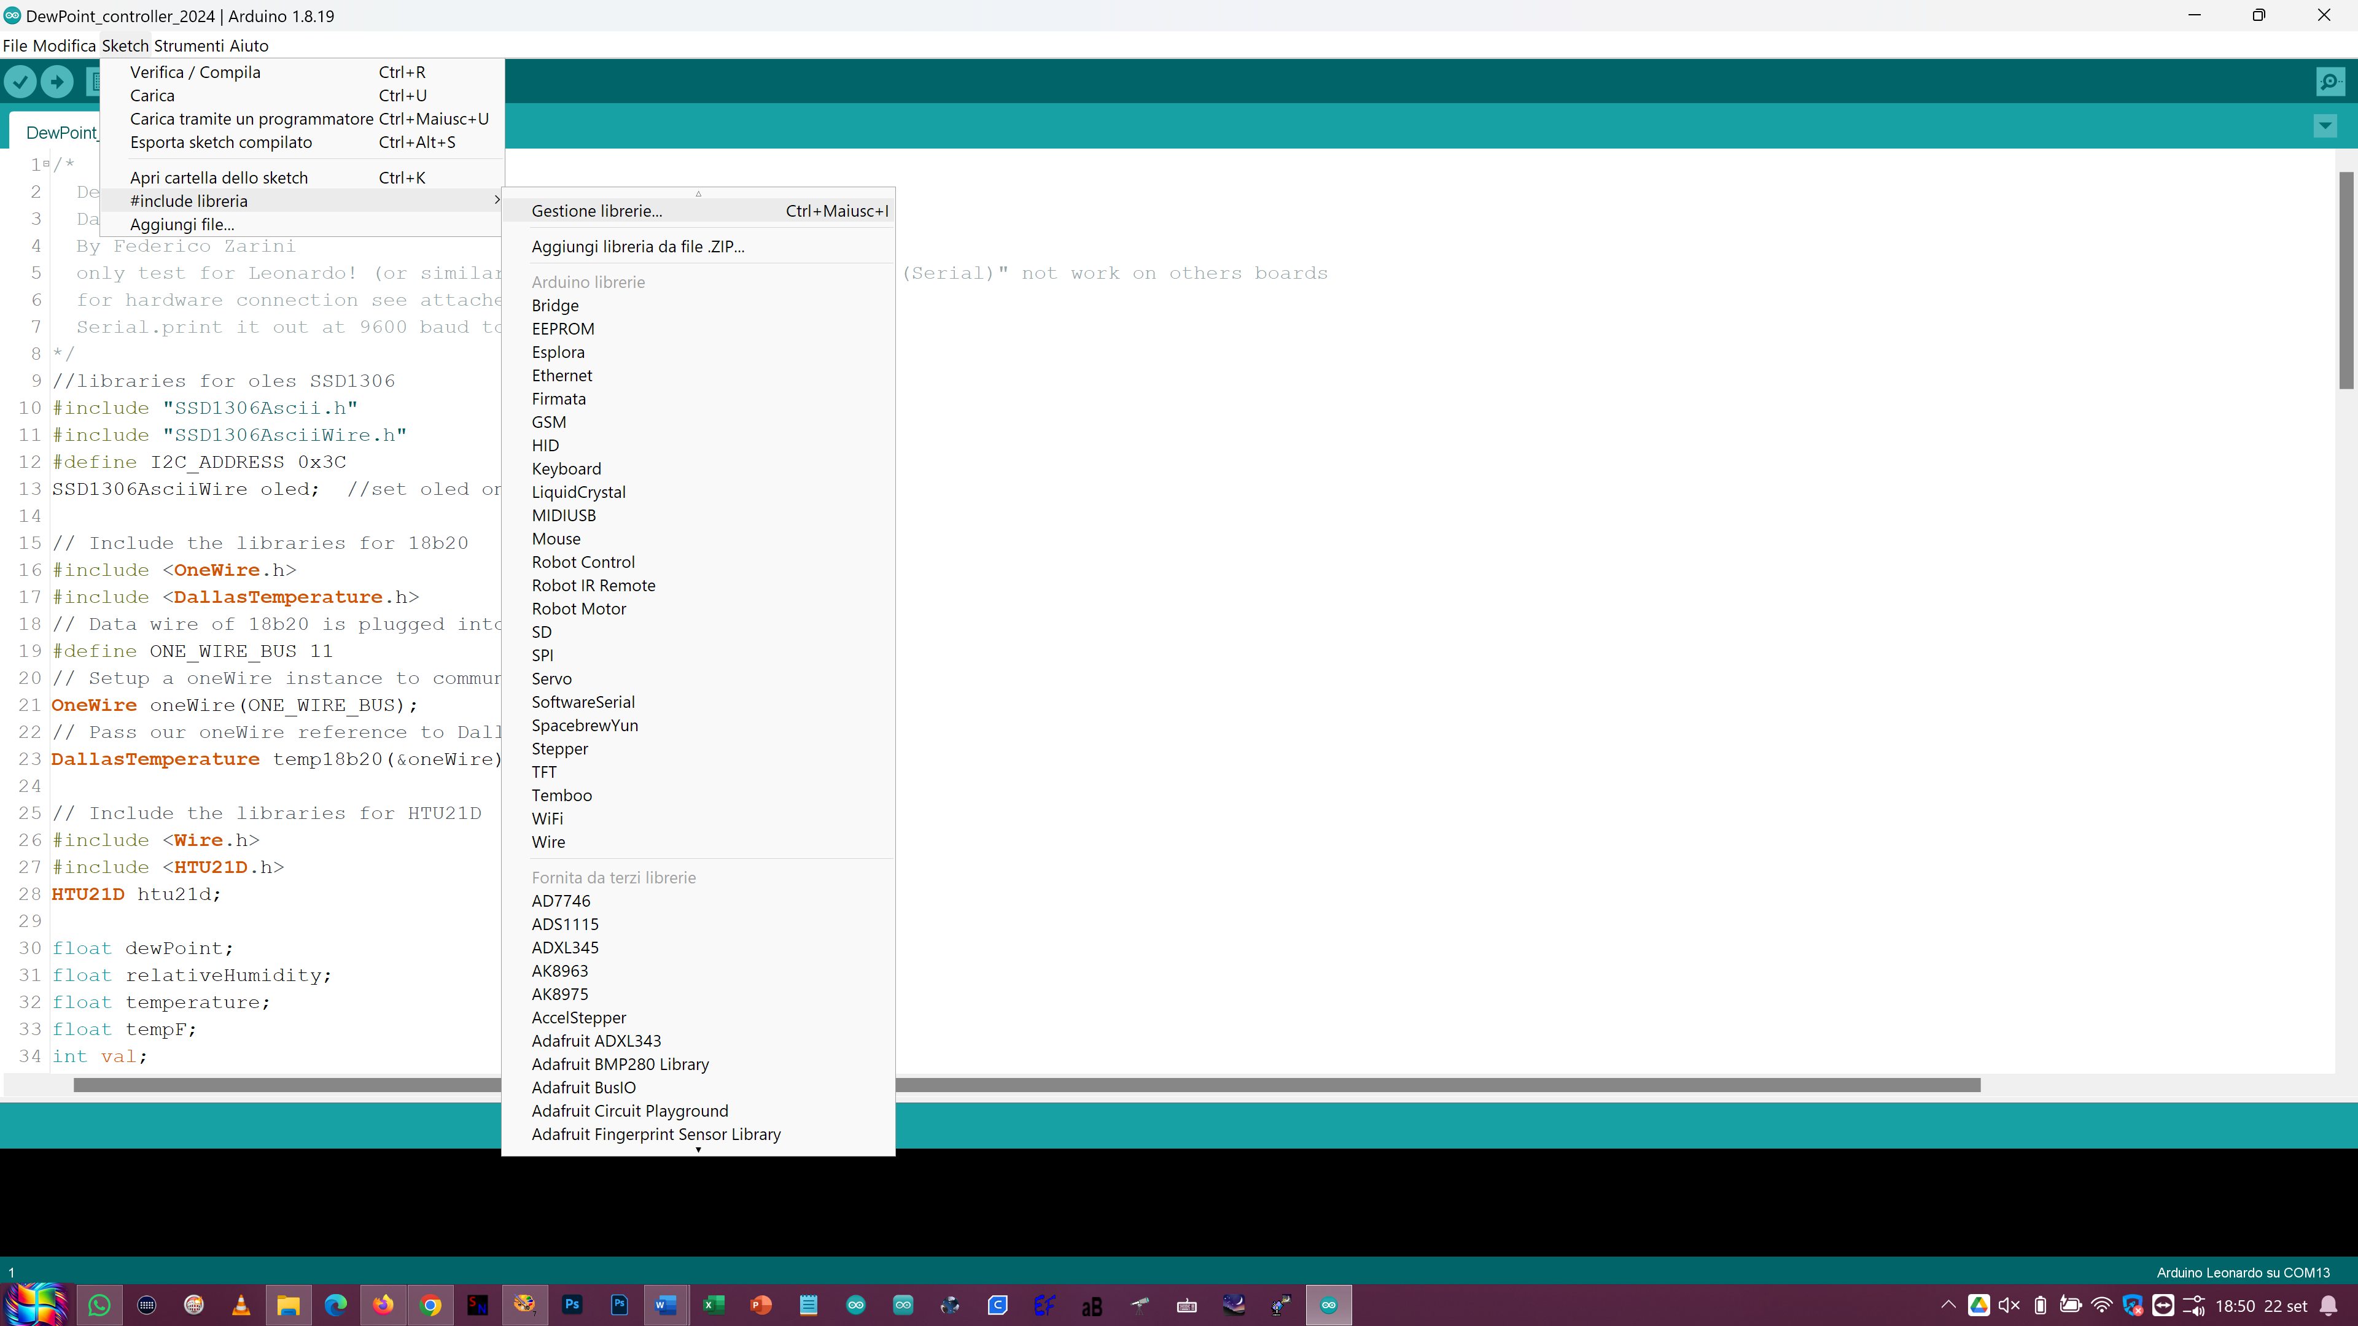Screen dimensions: 2358x1326
Task: Click the Verify checkmark toolbar button
Action: [20, 82]
